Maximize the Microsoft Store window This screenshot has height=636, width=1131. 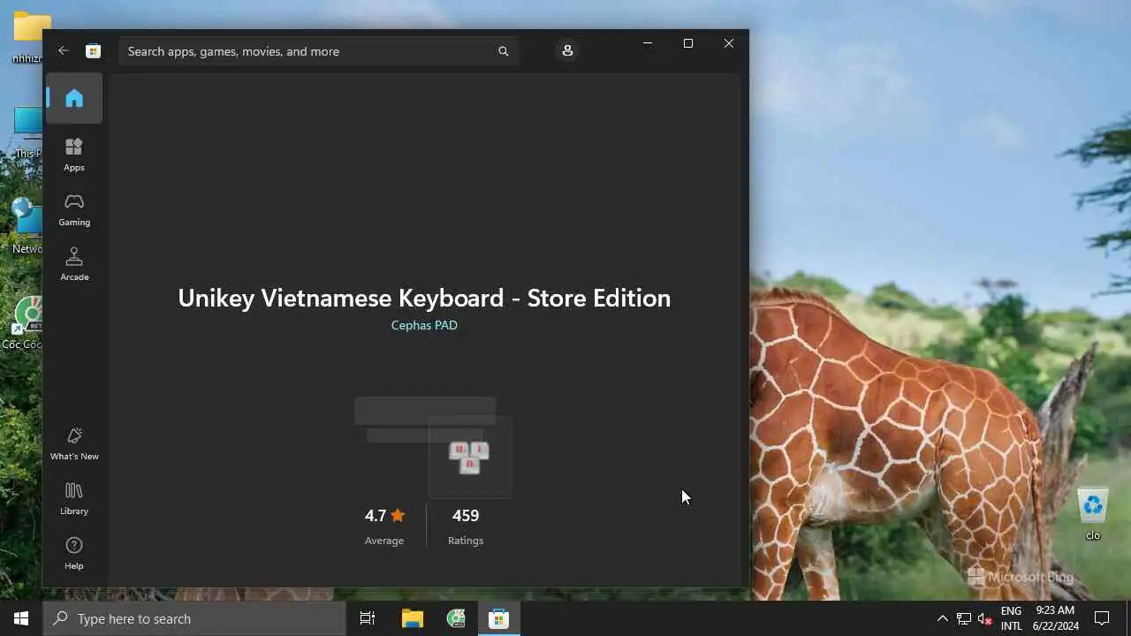(x=688, y=43)
